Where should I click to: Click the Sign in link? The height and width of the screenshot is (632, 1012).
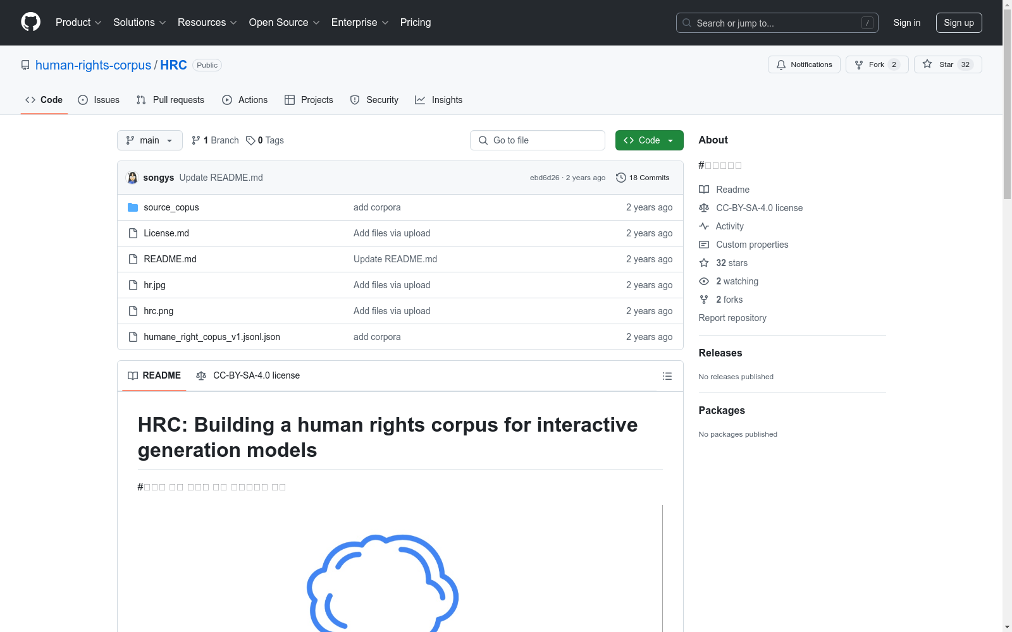907,23
